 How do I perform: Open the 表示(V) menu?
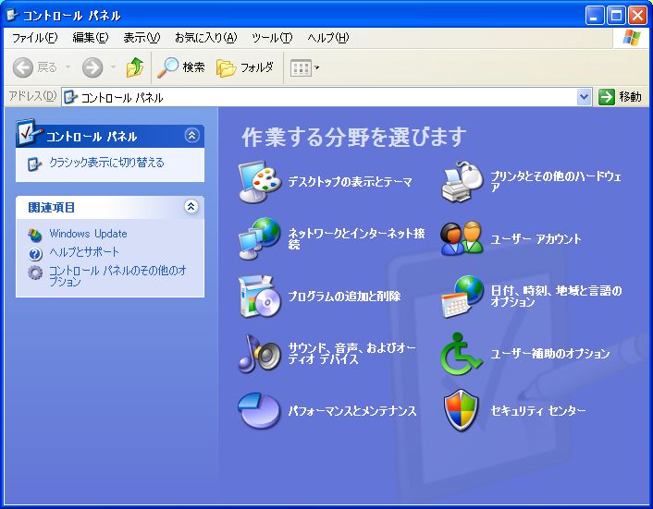142,38
